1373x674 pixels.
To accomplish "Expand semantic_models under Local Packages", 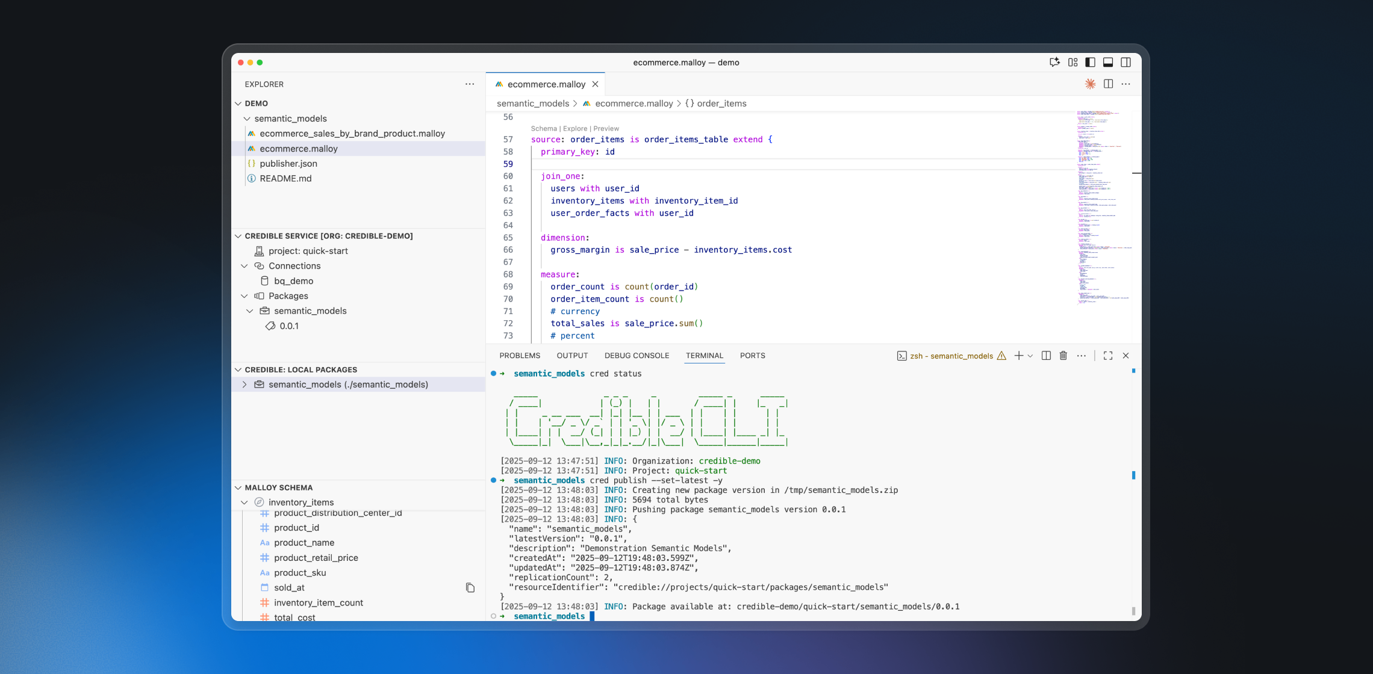I will (244, 385).
